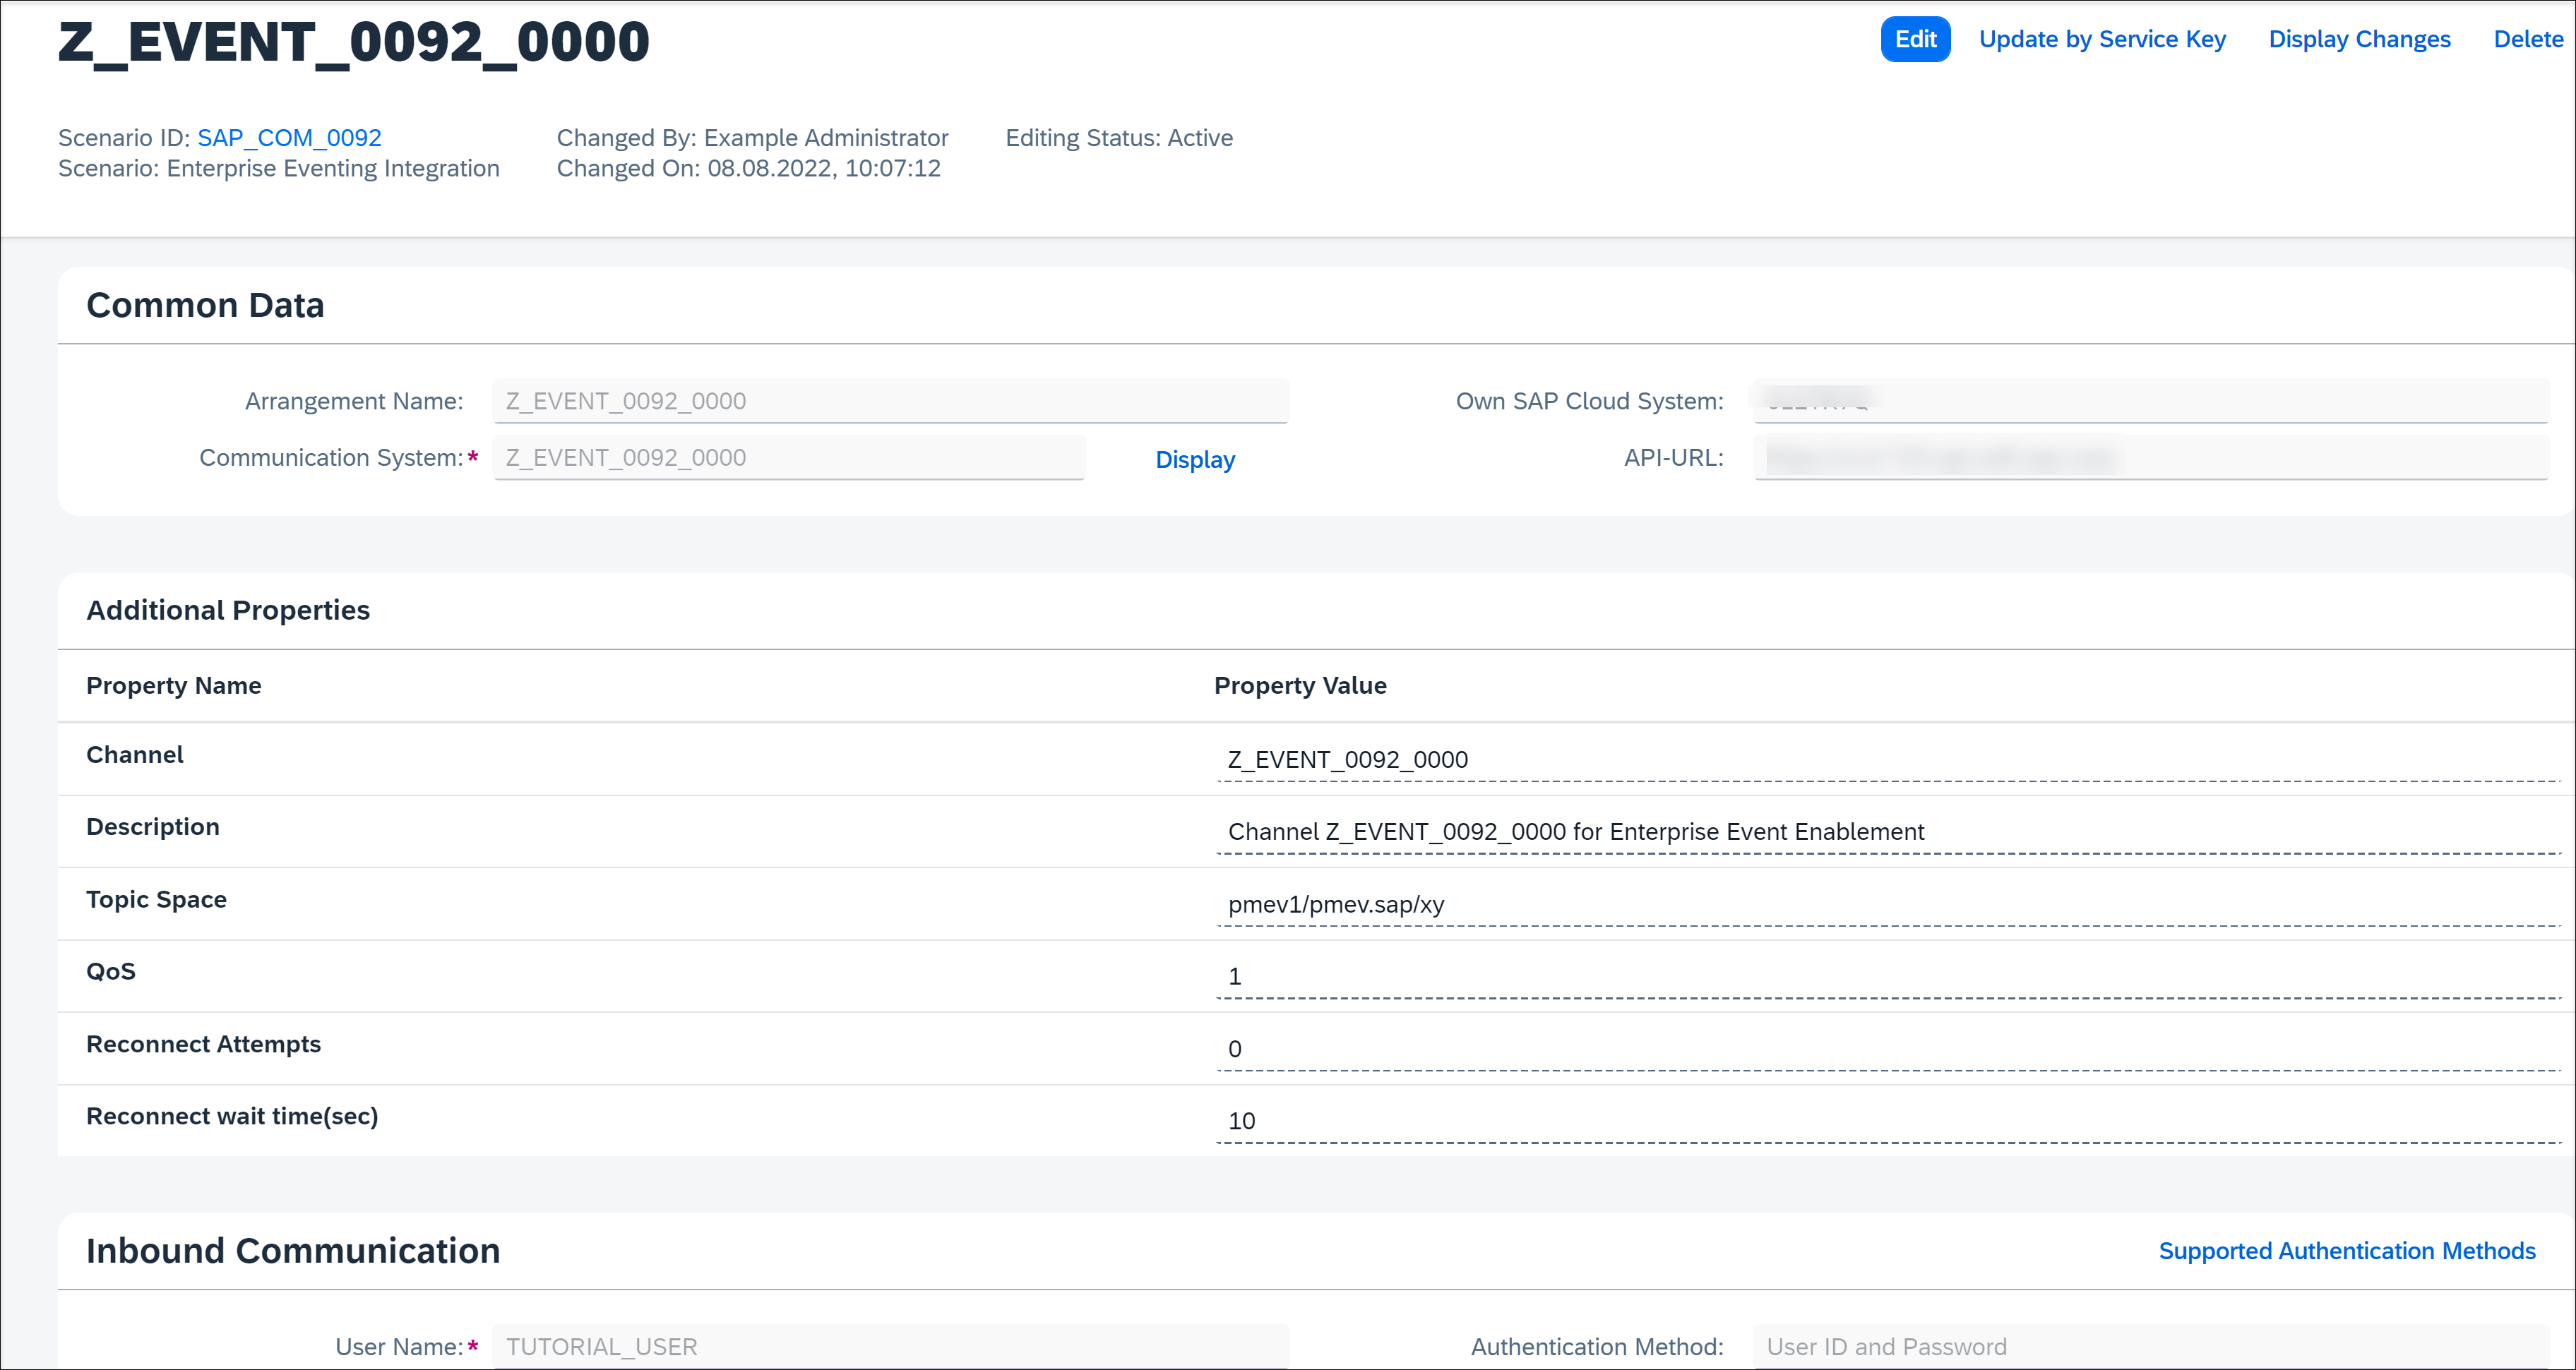This screenshot has width=2576, height=1370.
Task: Display the Communication System details
Action: (1195, 459)
